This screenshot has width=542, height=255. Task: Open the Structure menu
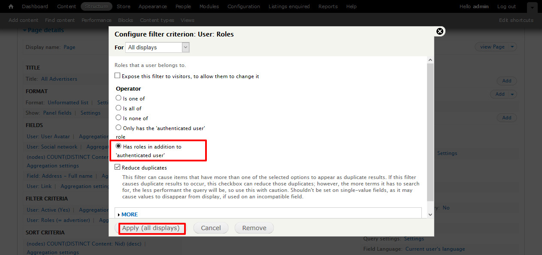pyautogui.click(x=96, y=6)
